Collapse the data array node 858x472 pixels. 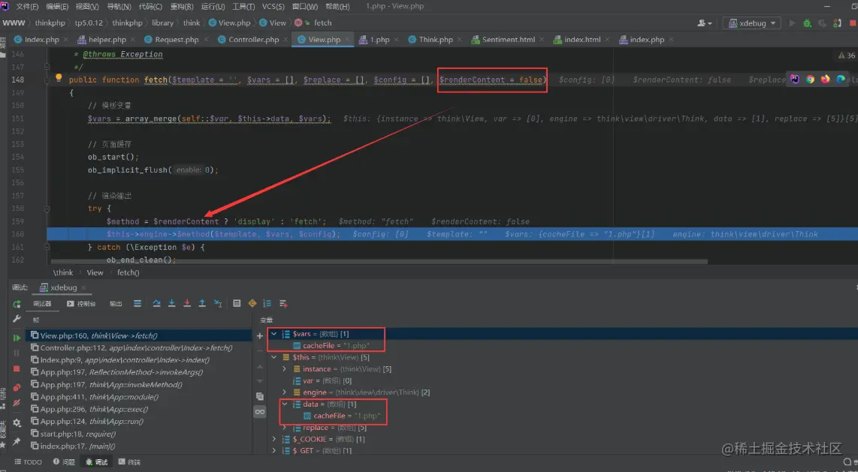284,404
